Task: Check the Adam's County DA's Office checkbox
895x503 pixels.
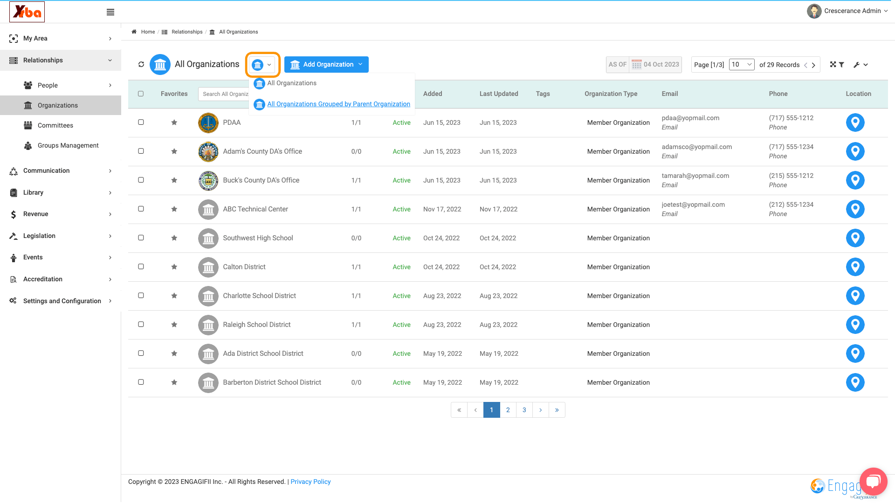Action: click(141, 151)
